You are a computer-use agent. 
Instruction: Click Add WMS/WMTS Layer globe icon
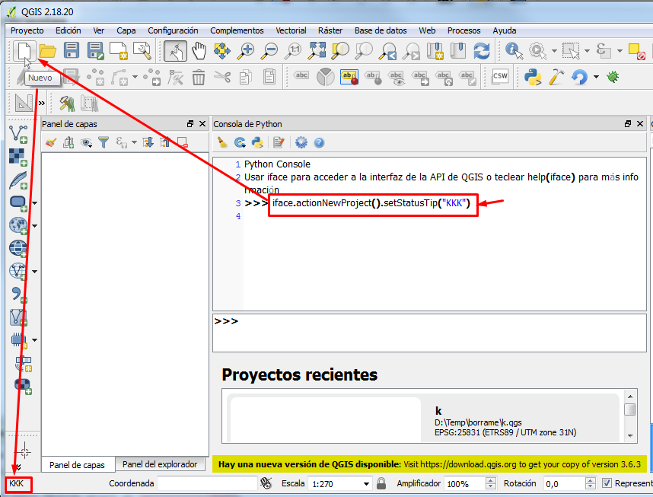[18, 249]
